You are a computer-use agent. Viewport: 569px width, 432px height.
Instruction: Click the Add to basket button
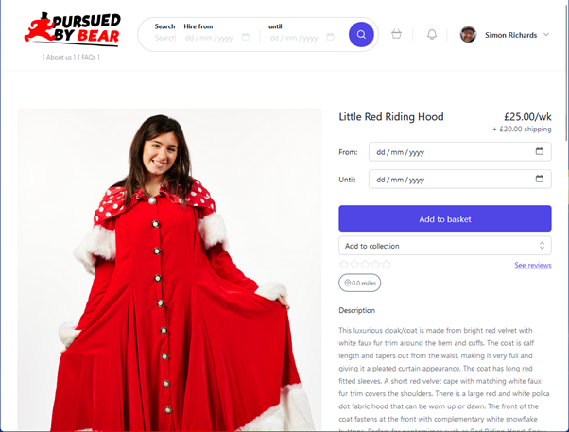(x=445, y=218)
